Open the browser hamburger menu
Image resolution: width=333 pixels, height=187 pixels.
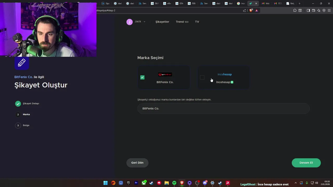click(x=329, y=10)
